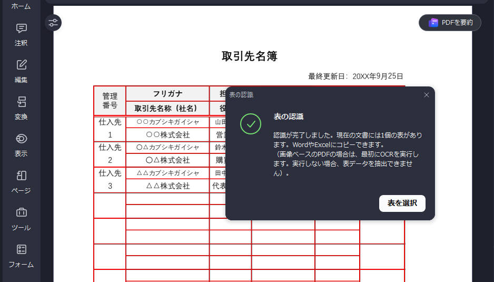Open the 注釈 annotation tool

[x=21, y=35]
